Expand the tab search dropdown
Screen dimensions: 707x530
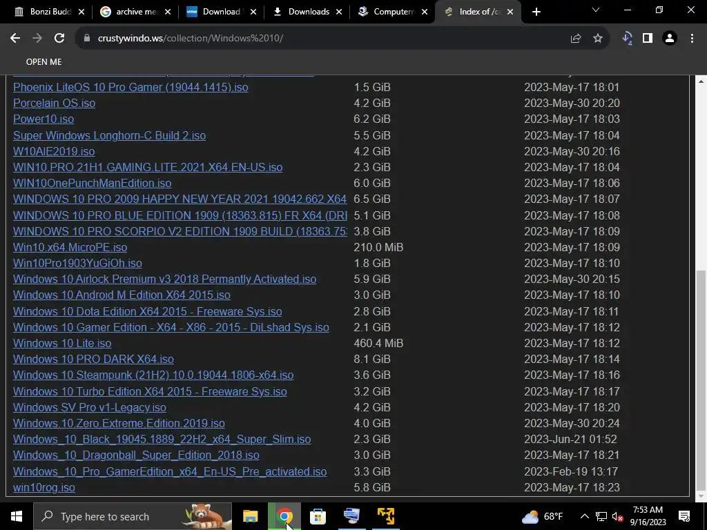tap(596, 10)
